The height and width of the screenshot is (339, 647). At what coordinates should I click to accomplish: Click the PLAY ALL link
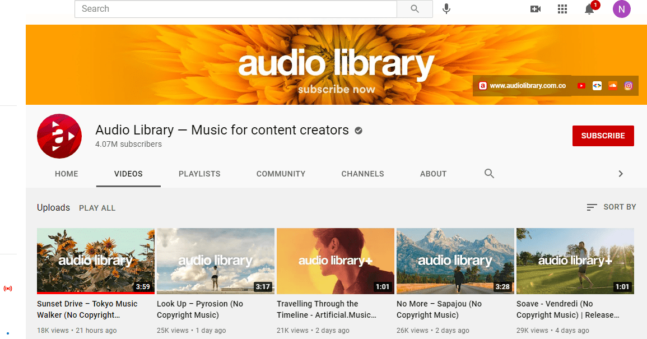point(97,208)
